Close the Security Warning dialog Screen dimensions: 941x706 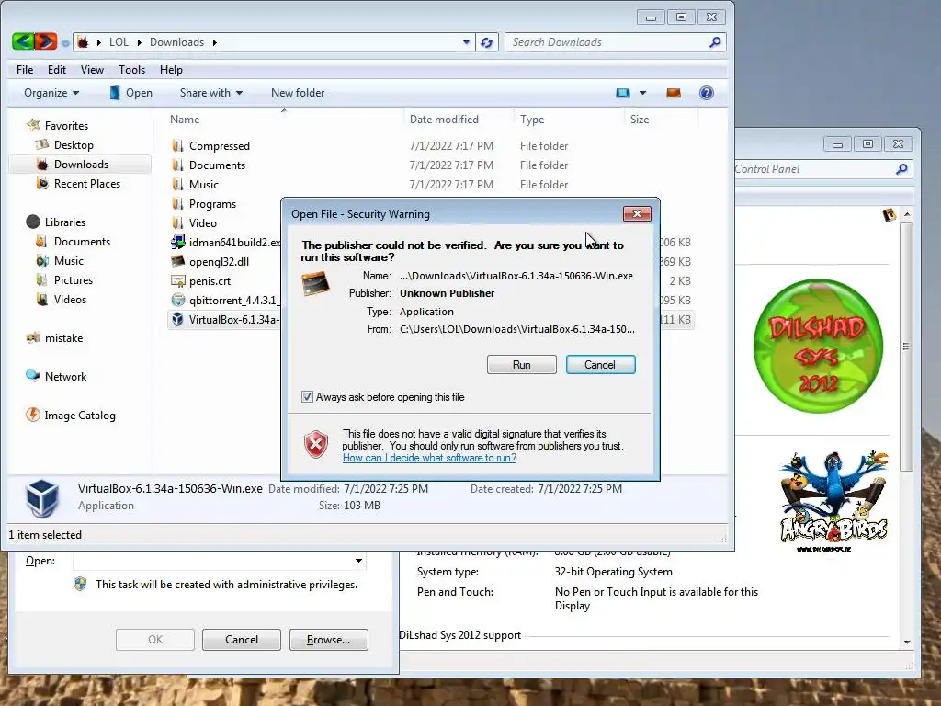[x=637, y=213]
